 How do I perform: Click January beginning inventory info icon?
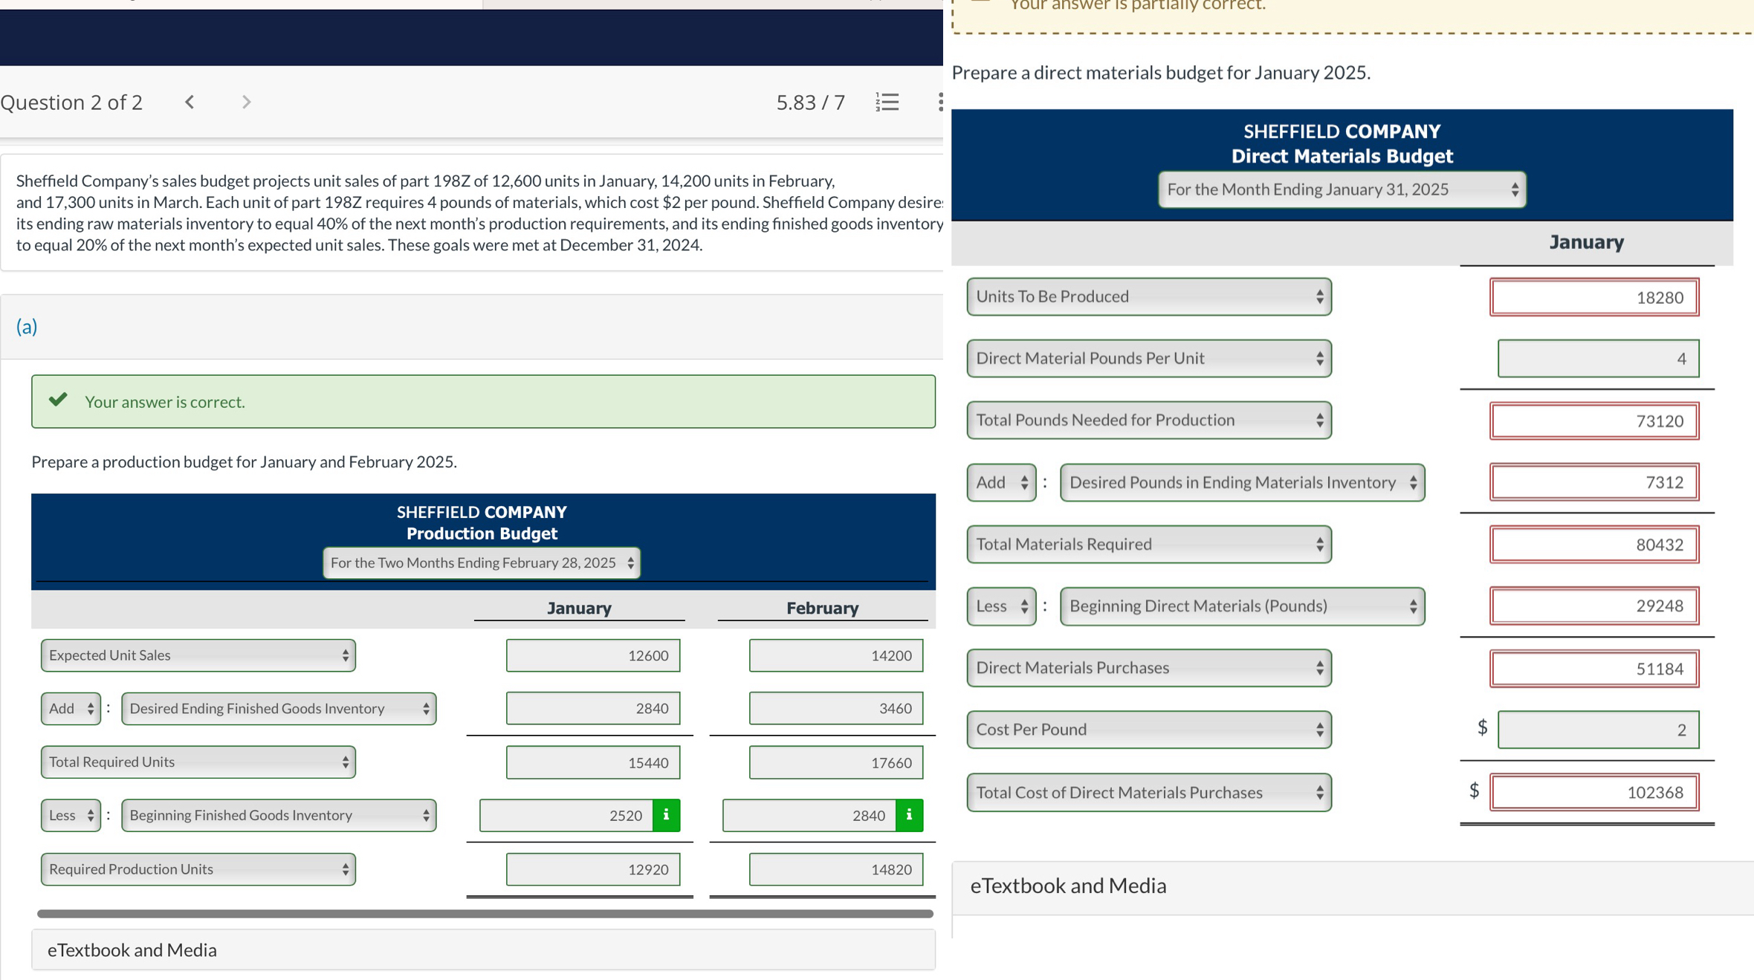(666, 815)
